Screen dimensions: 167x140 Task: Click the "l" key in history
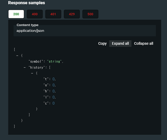click(46, 97)
